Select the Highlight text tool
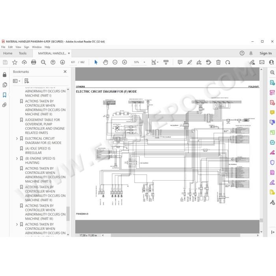This screenshot has width=276, height=276. point(190,62)
